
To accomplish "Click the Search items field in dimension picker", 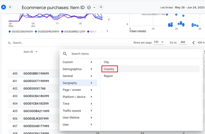I will (x=135, y=54).
